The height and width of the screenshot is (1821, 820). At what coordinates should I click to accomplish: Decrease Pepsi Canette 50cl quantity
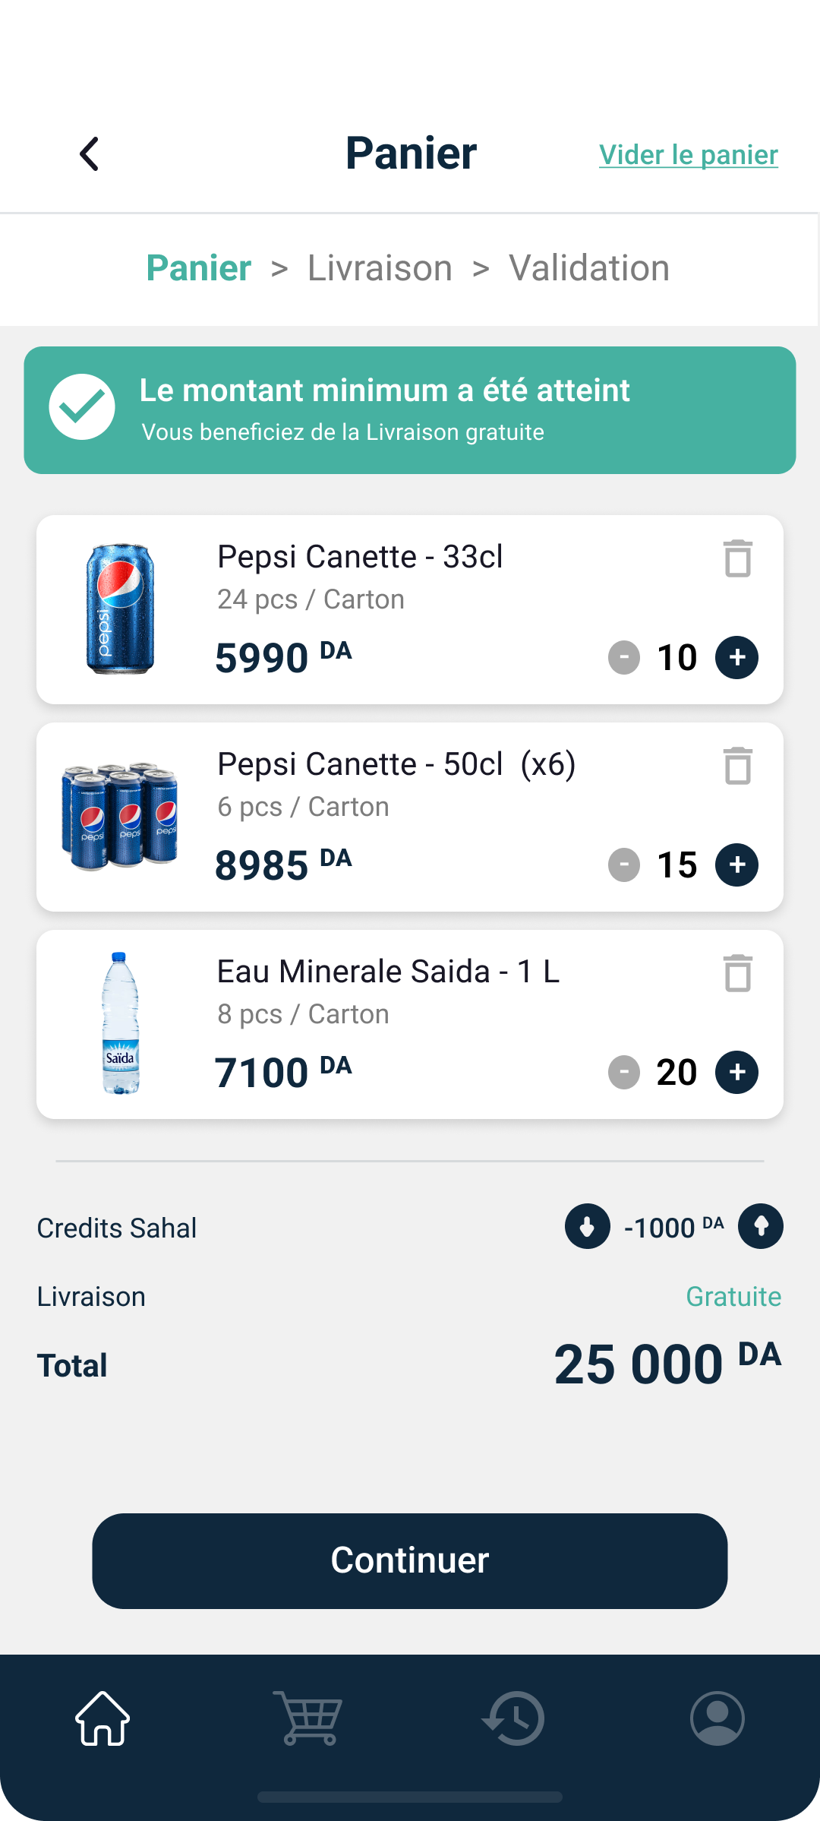[624, 865]
